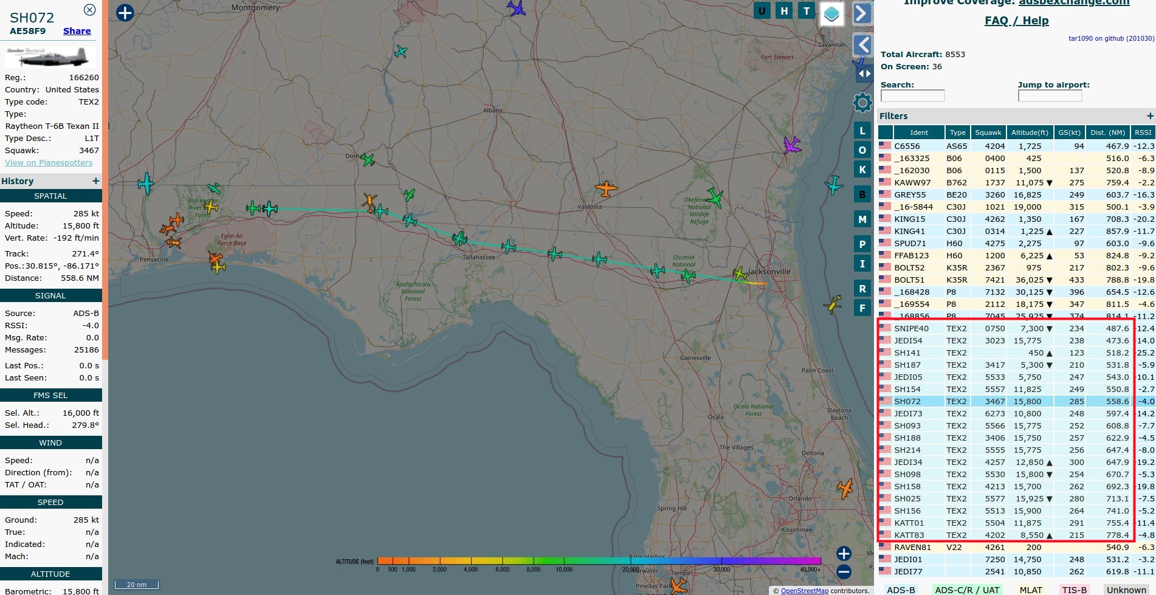Image resolution: width=1156 pixels, height=595 pixels.
Task: Toggle the P map button
Action: coord(862,244)
